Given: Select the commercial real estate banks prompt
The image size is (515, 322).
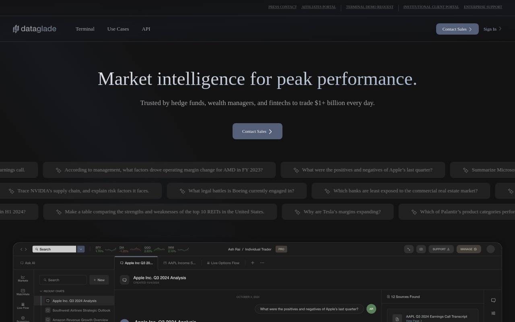Looking at the screenshot, I should [x=401, y=191].
